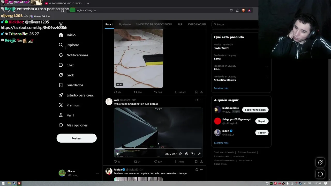Reply to xodi's post (18)

[x=117, y=162]
